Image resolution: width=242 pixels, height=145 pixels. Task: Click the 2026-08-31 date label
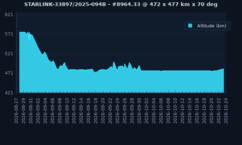click(x=31, y=111)
